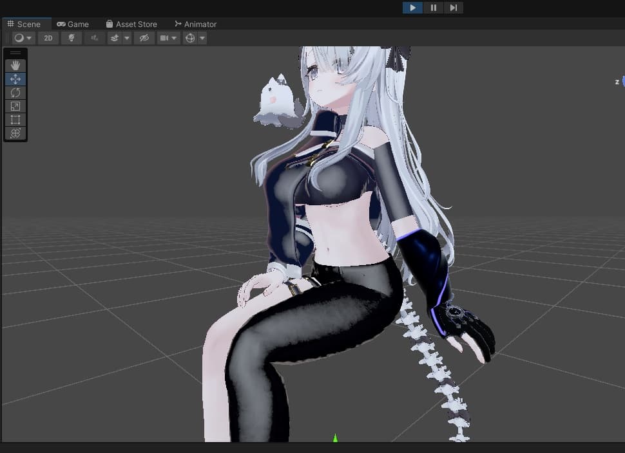Pause the game

tap(433, 8)
